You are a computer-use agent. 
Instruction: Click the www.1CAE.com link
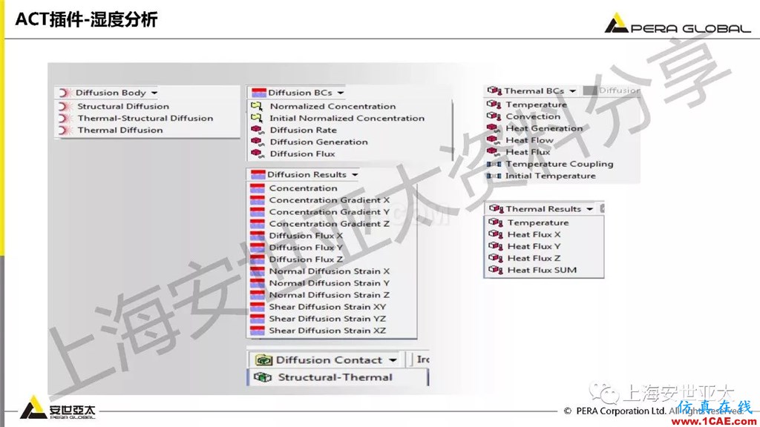click(x=714, y=421)
